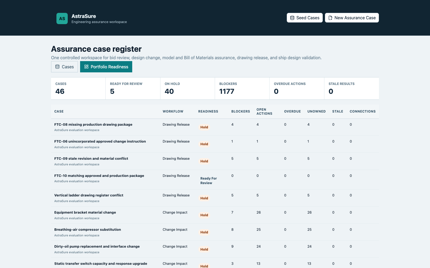Click the Blockers 1177 summary card

coord(242,88)
